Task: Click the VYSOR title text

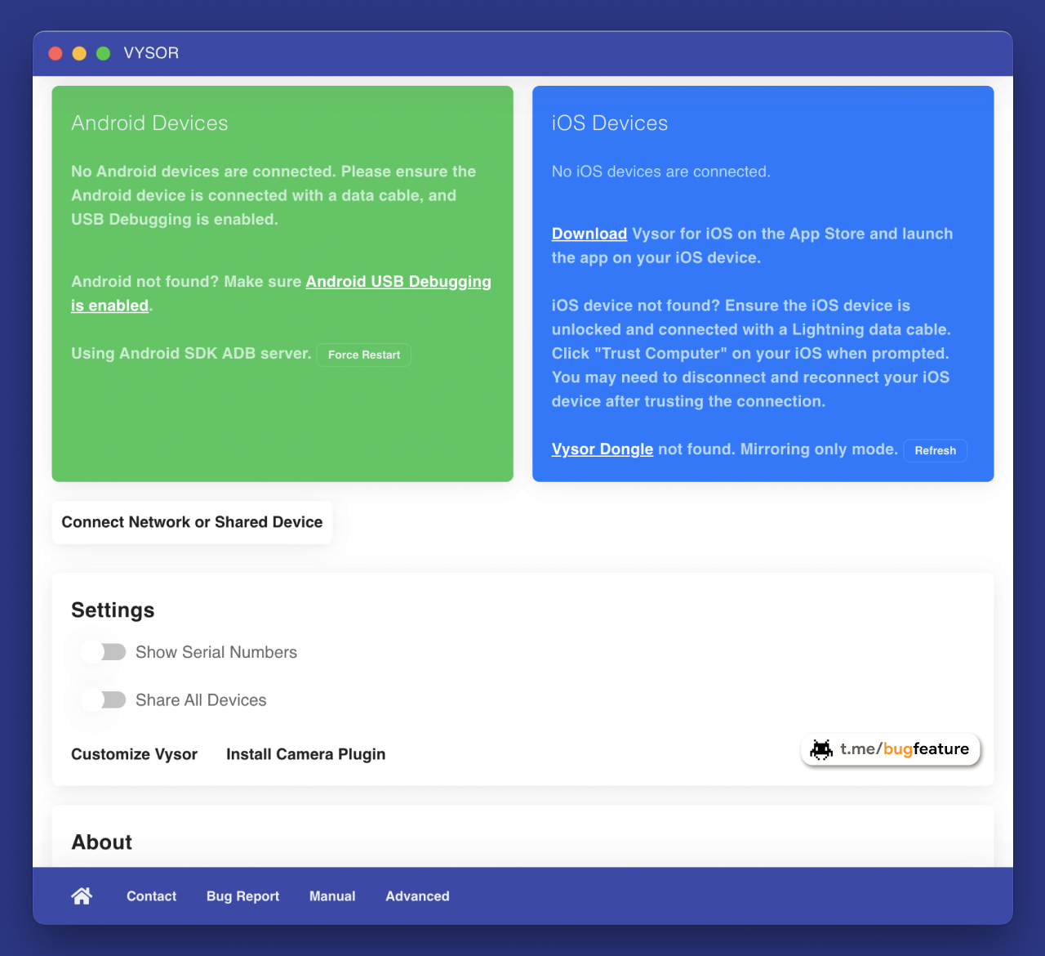Action: 151,53
